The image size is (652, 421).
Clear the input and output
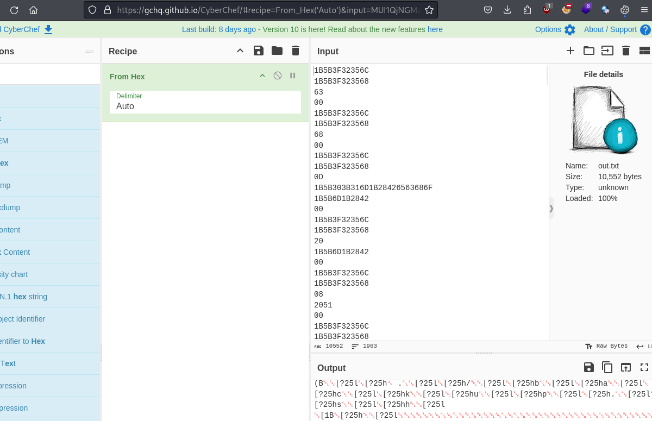(626, 51)
